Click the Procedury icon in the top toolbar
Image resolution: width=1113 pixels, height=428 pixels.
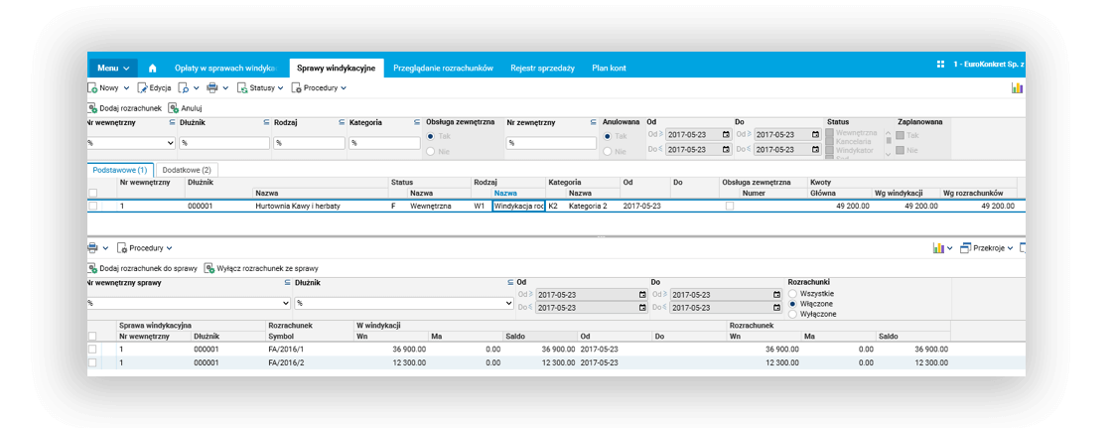(295, 88)
